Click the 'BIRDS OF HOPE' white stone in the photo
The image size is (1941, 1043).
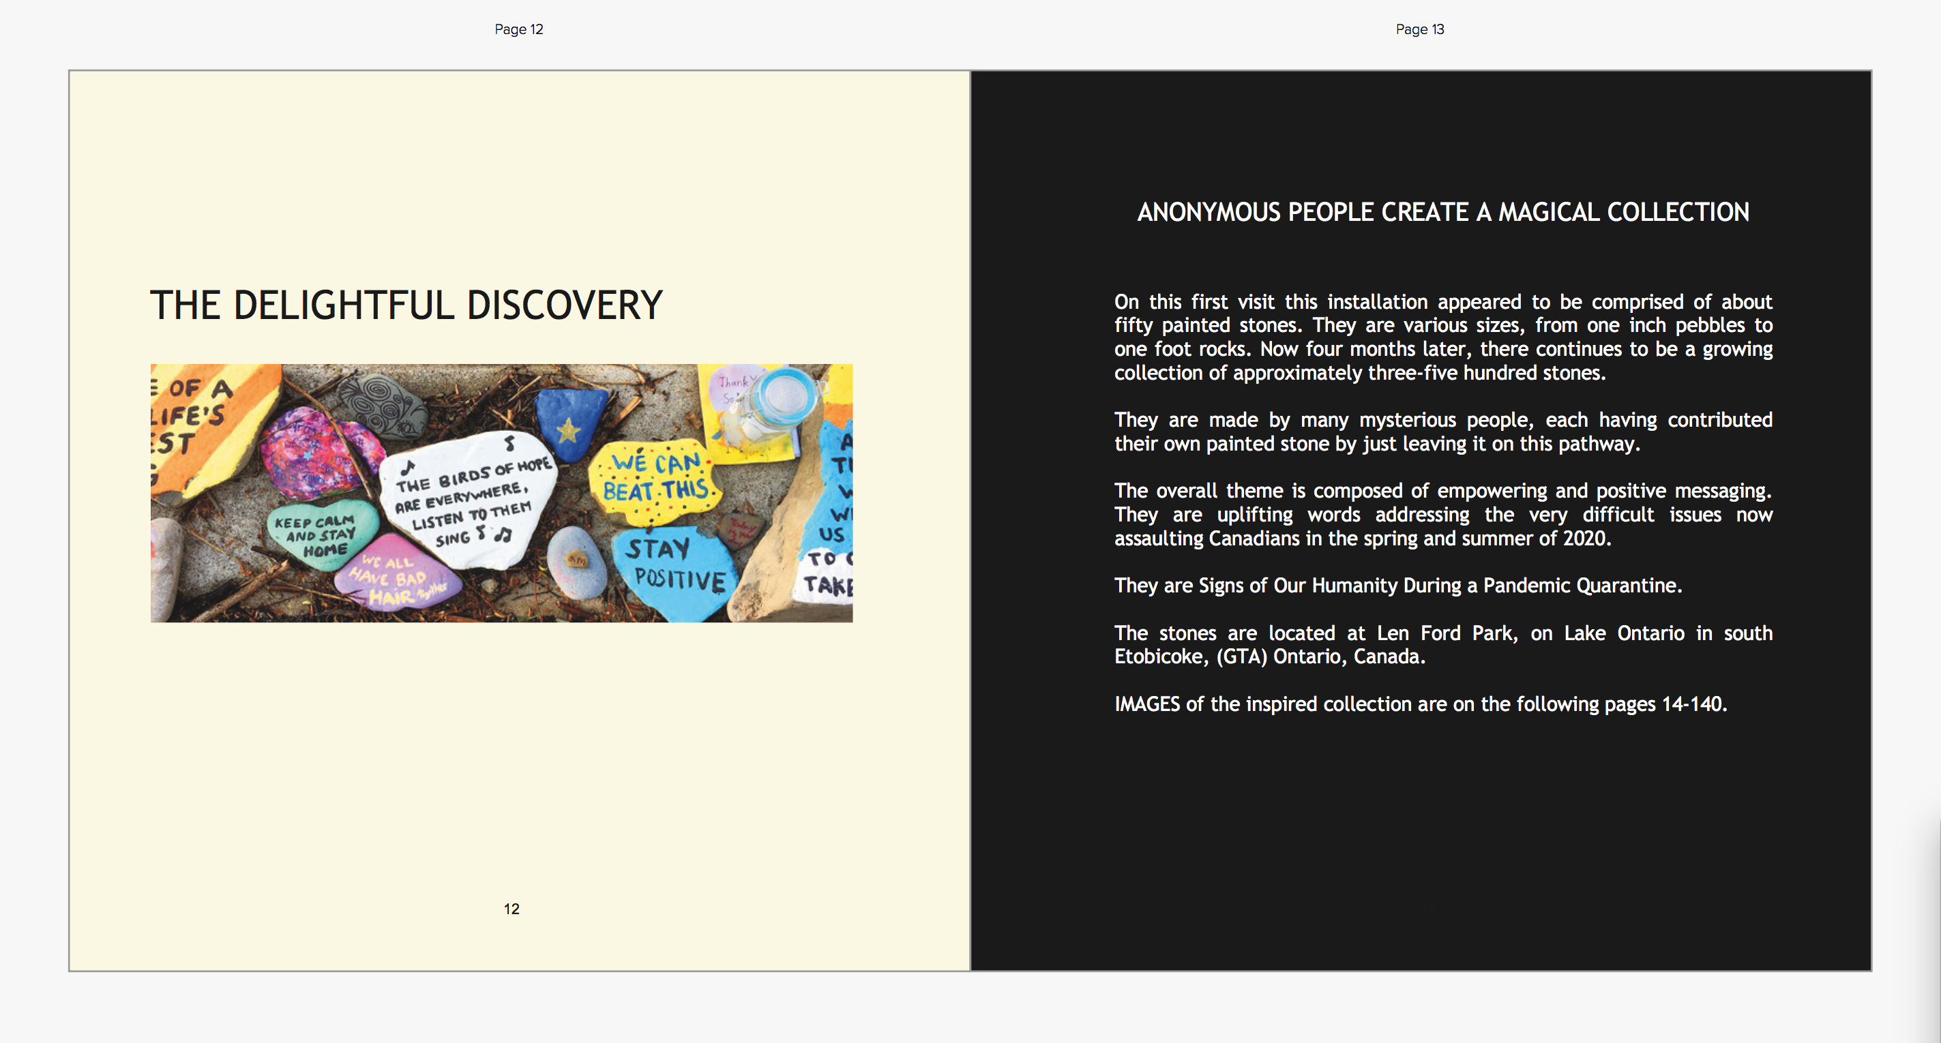[x=469, y=500]
